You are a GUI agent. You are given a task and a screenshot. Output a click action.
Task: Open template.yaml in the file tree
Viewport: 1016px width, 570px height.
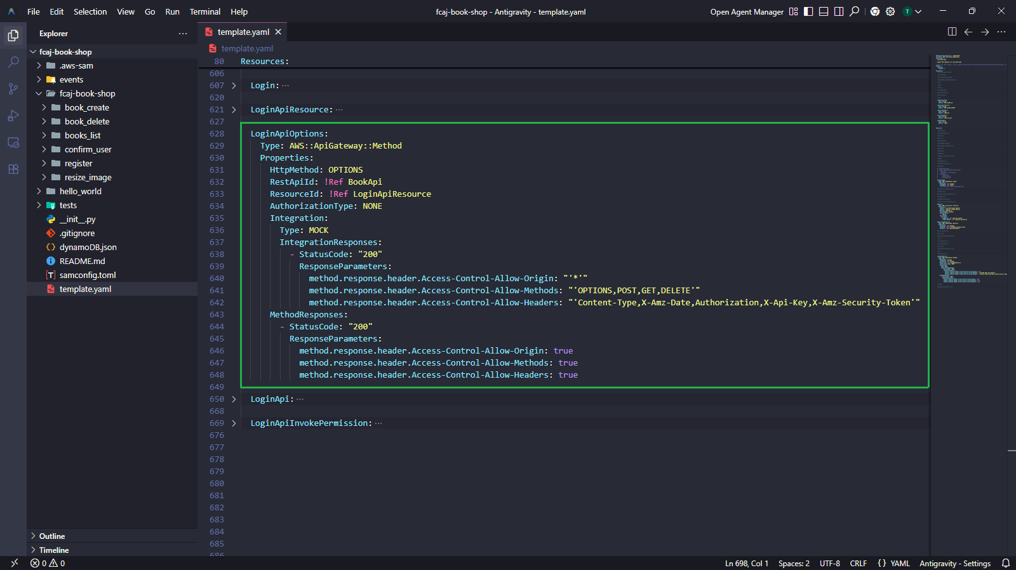coord(112,289)
